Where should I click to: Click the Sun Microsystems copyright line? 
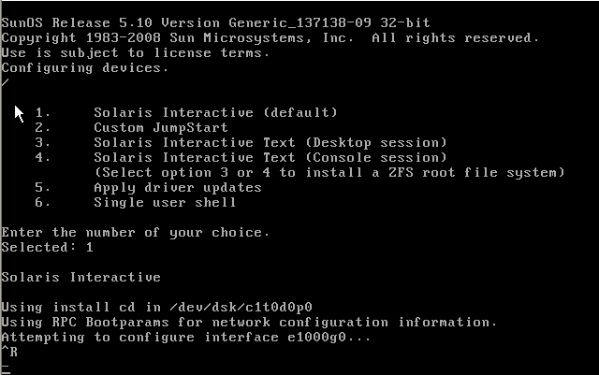click(x=270, y=37)
